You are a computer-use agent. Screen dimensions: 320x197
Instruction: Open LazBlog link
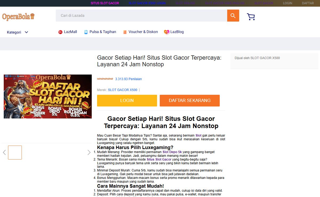177,32
